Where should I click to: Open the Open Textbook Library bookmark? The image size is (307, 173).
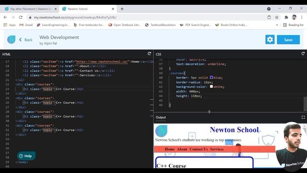pyautogui.click(x=125, y=25)
